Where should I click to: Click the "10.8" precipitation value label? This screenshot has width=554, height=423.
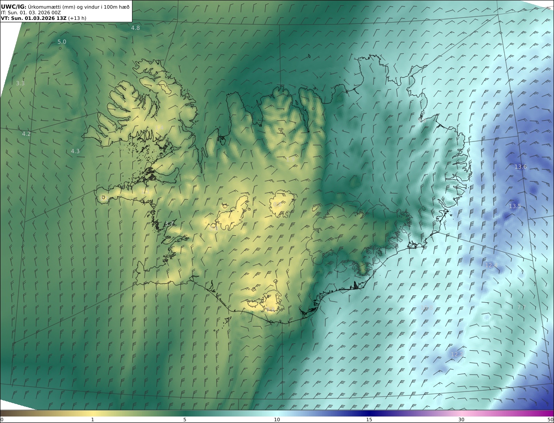pos(427,308)
